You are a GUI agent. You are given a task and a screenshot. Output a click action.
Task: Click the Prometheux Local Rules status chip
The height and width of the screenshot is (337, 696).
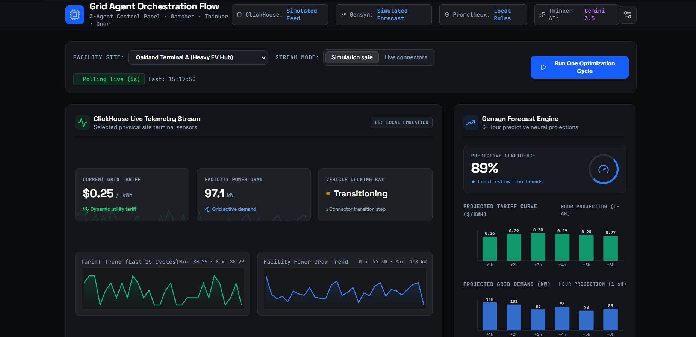click(x=483, y=15)
